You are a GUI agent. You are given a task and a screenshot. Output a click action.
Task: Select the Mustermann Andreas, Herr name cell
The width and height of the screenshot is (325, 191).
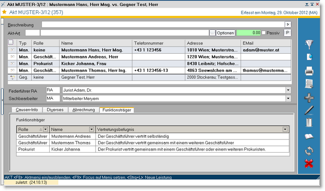pyautogui.click(x=96, y=57)
